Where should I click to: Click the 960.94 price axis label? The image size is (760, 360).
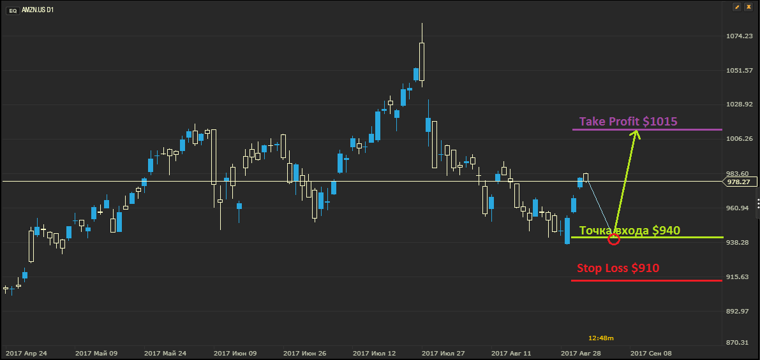click(739, 208)
